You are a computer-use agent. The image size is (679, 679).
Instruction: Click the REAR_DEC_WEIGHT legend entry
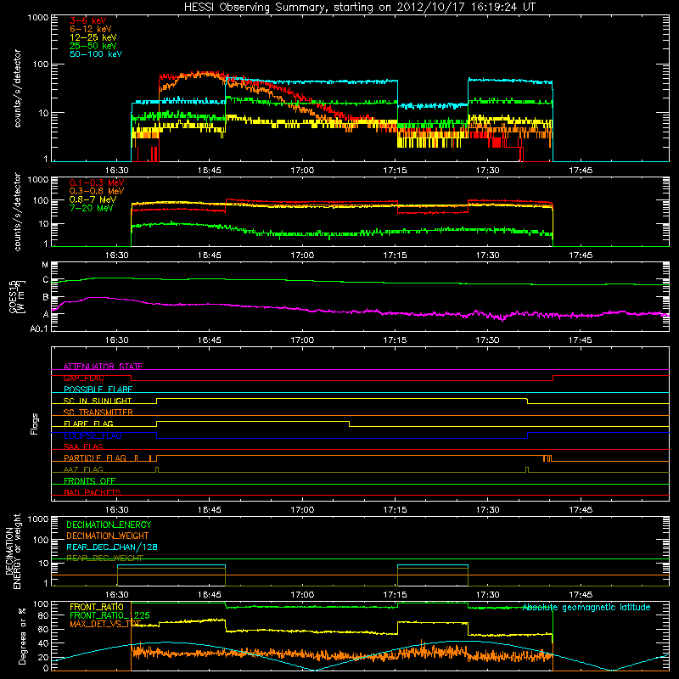click(104, 558)
